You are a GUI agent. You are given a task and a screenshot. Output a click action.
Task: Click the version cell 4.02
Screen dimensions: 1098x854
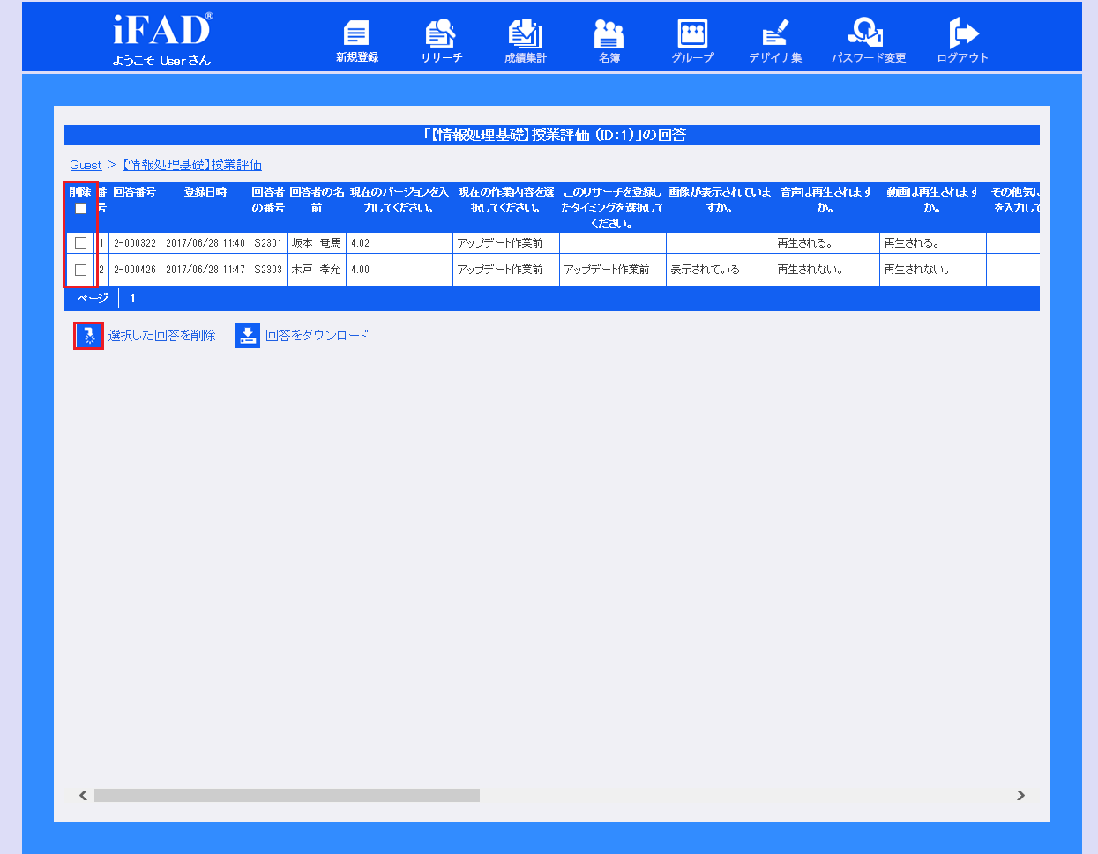click(x=400, y=243)
